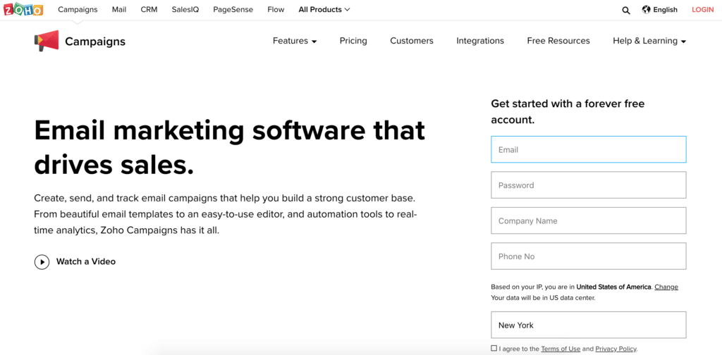Go to the Pricing page

point(353,41)
